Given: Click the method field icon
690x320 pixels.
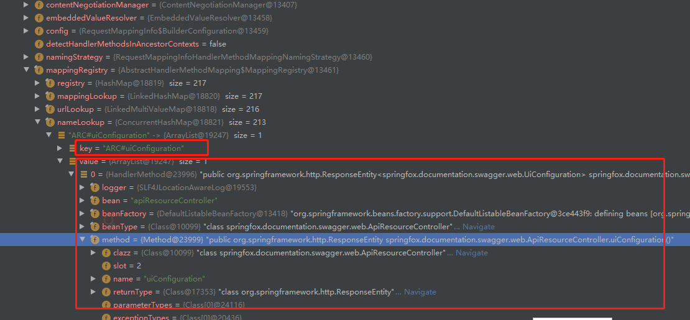Looking at the screenshot, I should 94,239.
